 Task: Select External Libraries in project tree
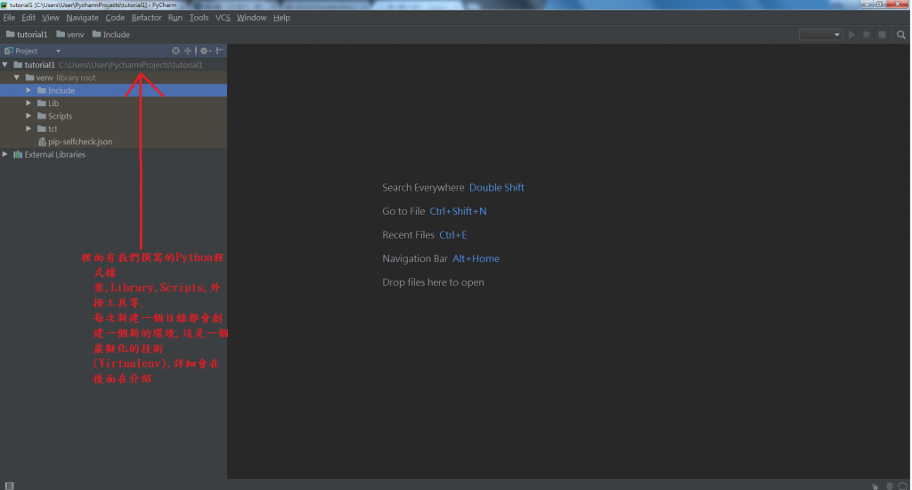(x=113, y=154)
